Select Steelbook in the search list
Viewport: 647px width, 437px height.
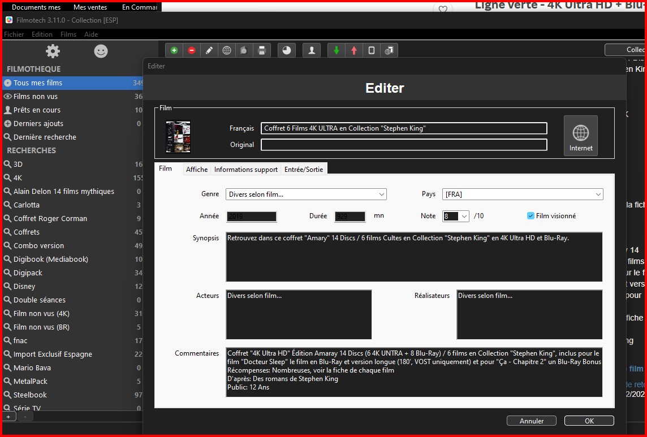tap(30, 395)
